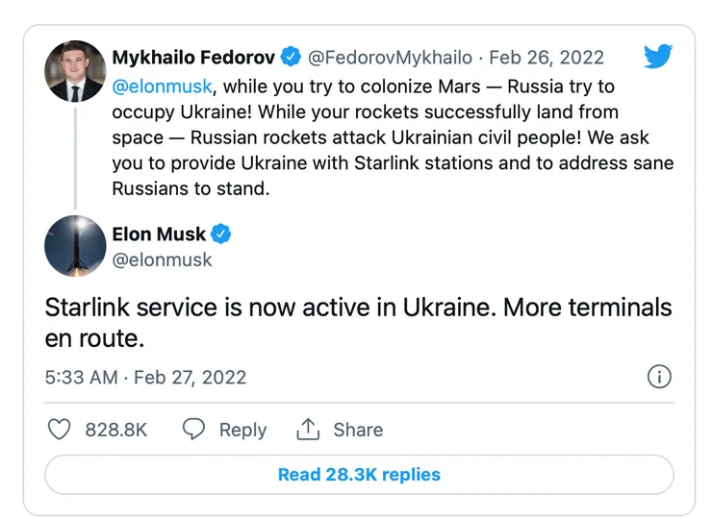This screenshot has height=519, width=712.
Task: Click the Share text label
Action: tap(358, 430)
